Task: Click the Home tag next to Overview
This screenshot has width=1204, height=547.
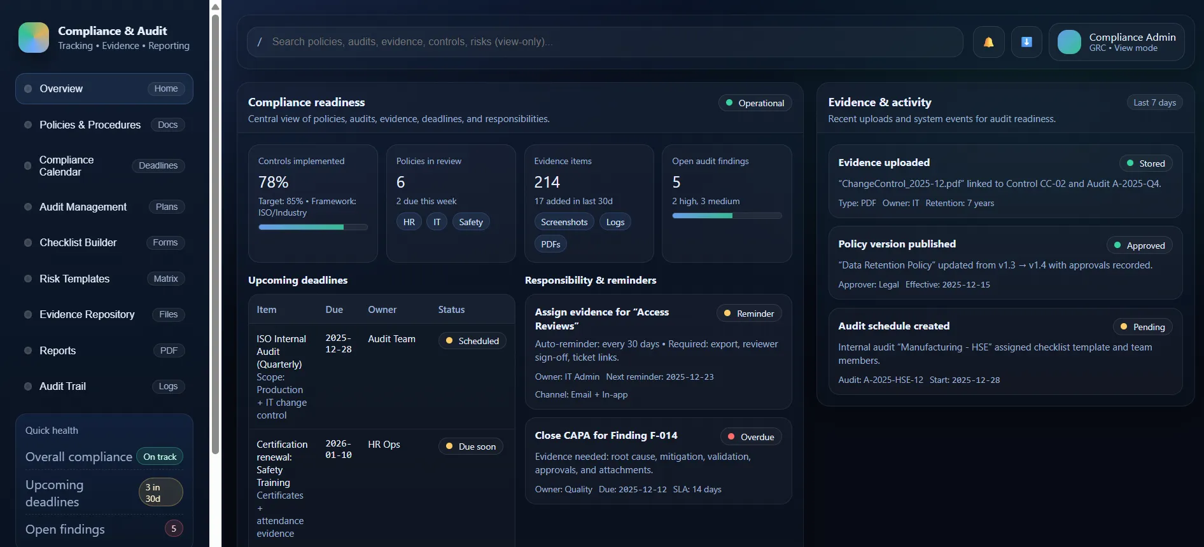Action: [166, 89]
